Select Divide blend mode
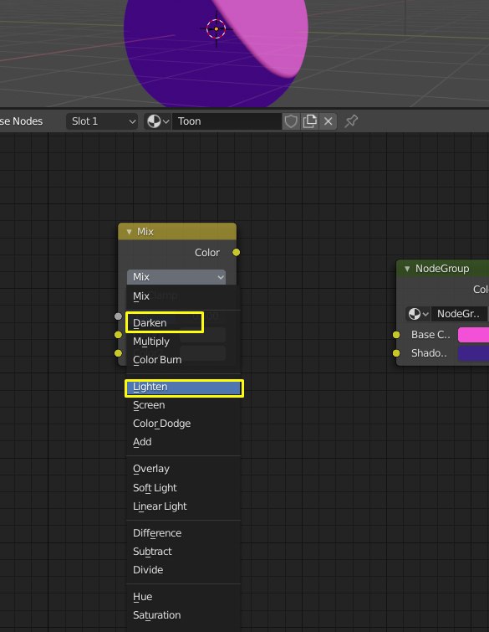Viewport: 489px width, 632px height. pyautogui.click(x=184, y=570)
